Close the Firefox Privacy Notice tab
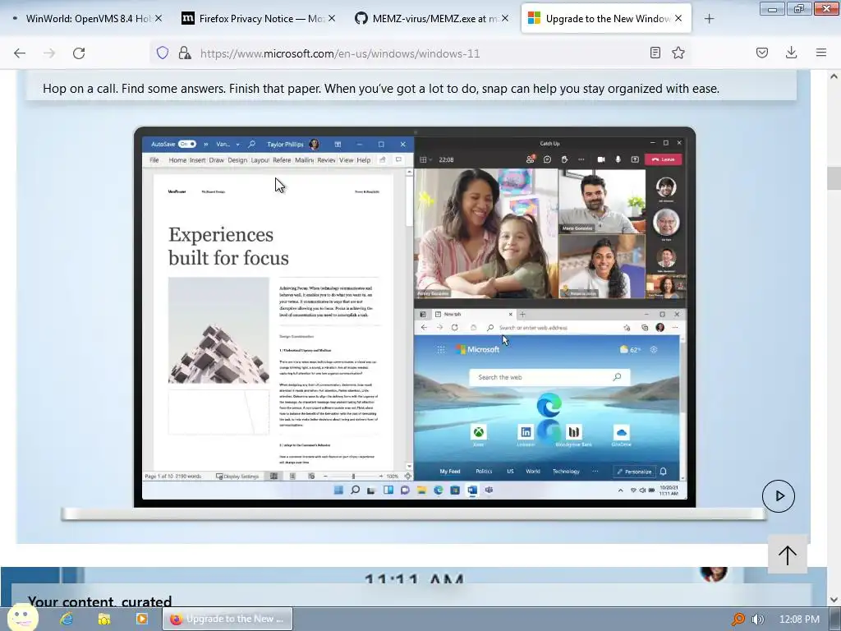This screenshot has height=631, width=841. (x=332, y=18)
